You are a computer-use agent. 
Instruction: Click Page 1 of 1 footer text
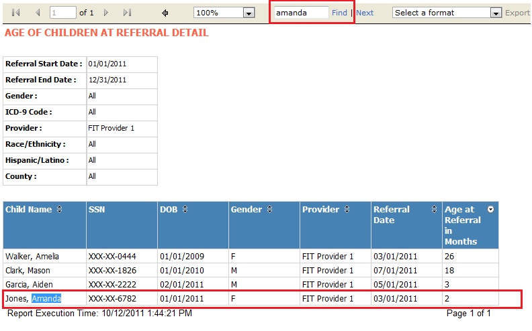469,314
